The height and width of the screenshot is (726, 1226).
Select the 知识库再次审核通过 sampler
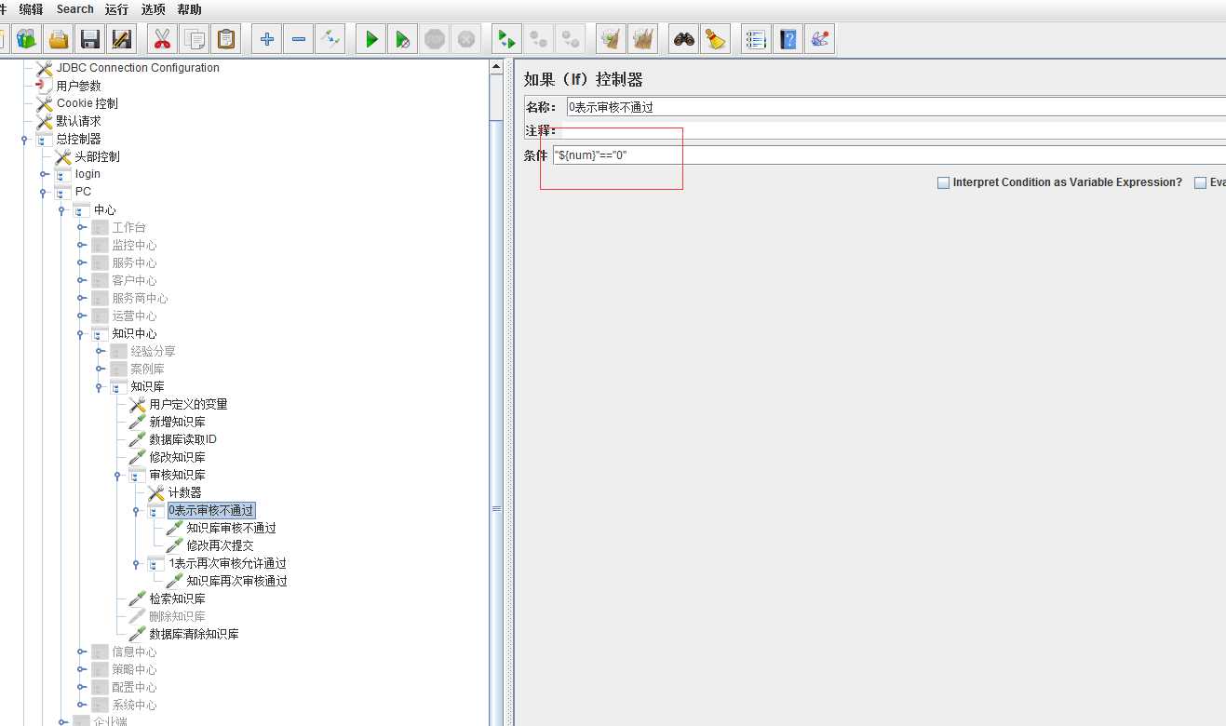(x=236, y=581)
